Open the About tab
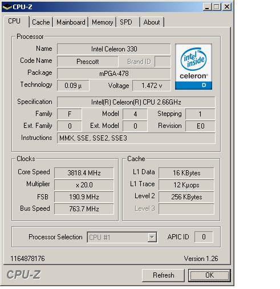 point(152,22)
